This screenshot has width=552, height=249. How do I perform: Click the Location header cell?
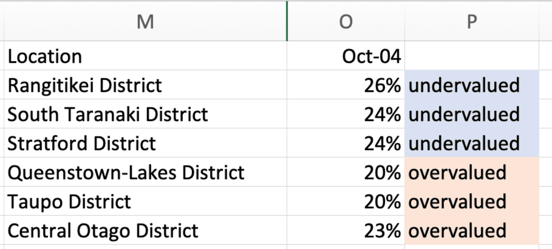[x=145, y=56]
